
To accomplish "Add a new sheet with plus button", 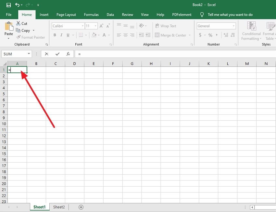I will [81, 207].
